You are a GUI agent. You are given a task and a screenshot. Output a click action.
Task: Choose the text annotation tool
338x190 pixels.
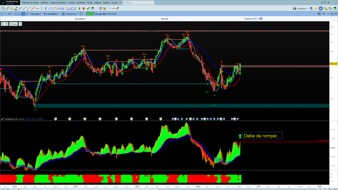[x=45, y=8]
